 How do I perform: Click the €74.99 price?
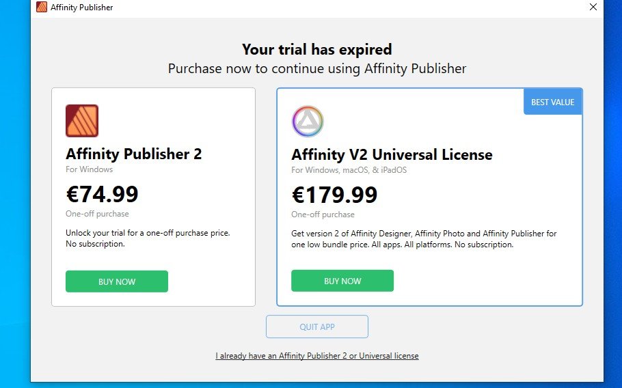pyautogui.click(x=102, y=194)
